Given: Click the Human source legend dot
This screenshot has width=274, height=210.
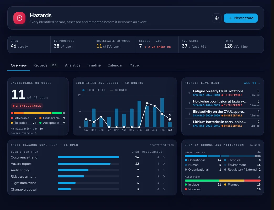Looking at the screenshot, I should click(x=186, y=165).
